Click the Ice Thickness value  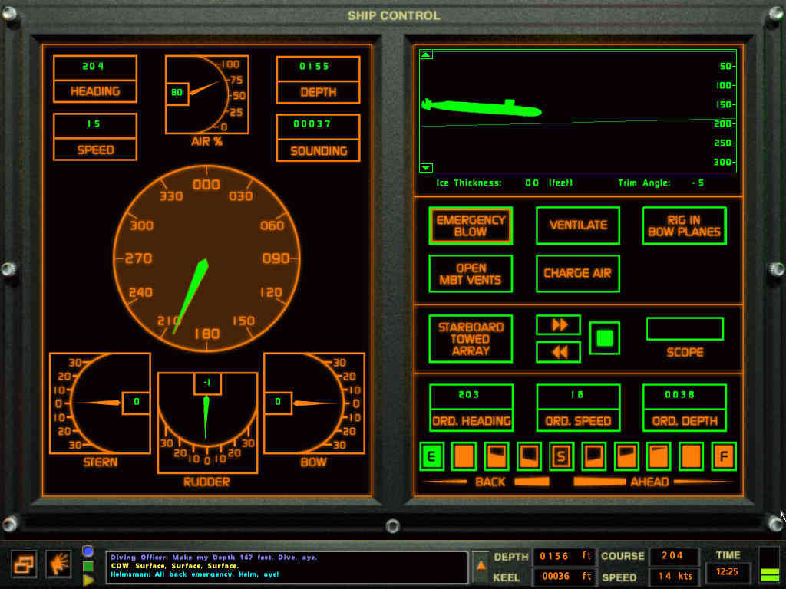point(532,183)
